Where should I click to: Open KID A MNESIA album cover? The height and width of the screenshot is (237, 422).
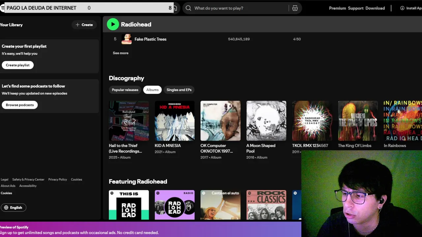pyautogui.click(x=175, y=121)
